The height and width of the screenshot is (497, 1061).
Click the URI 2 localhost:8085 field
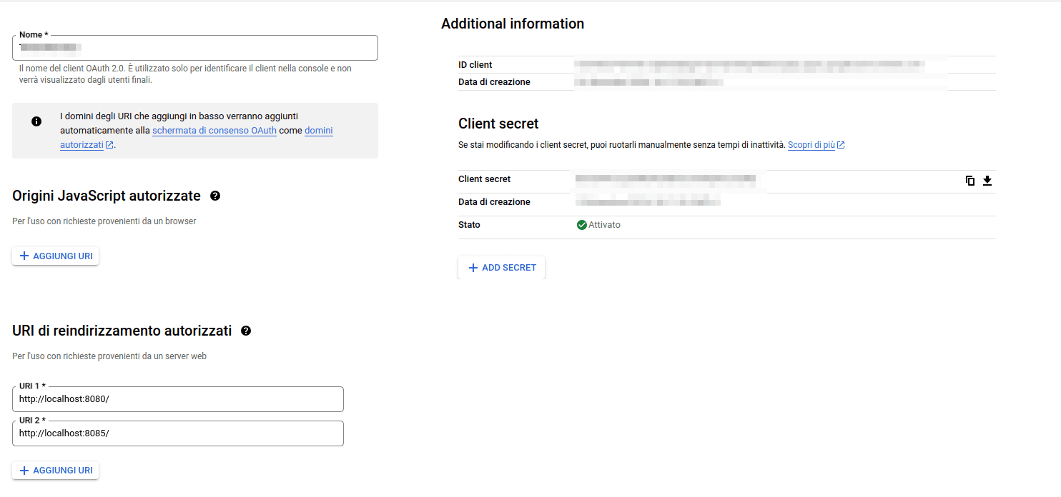coord(177,433)
